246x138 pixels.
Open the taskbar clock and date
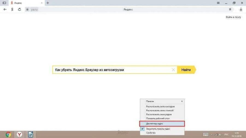(x=237, y=134)
